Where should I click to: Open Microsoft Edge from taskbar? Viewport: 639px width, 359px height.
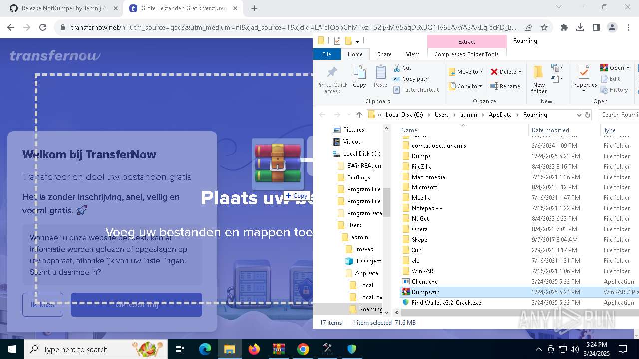click(x=205, y=349)
